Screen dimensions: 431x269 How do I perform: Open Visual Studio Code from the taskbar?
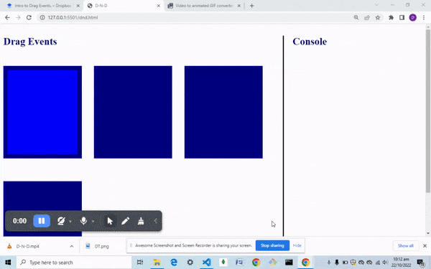tap(207, 263)
